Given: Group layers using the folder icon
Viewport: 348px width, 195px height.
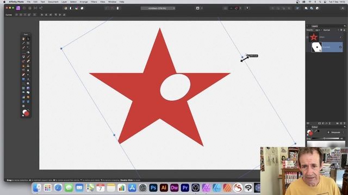Looking at the screenshot, I should point(337,123).
